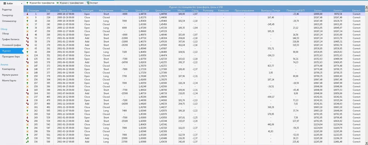Click the volume cell -28200
Image resolution: width=368 pixels, height=145 pixels.
(124, 45)
